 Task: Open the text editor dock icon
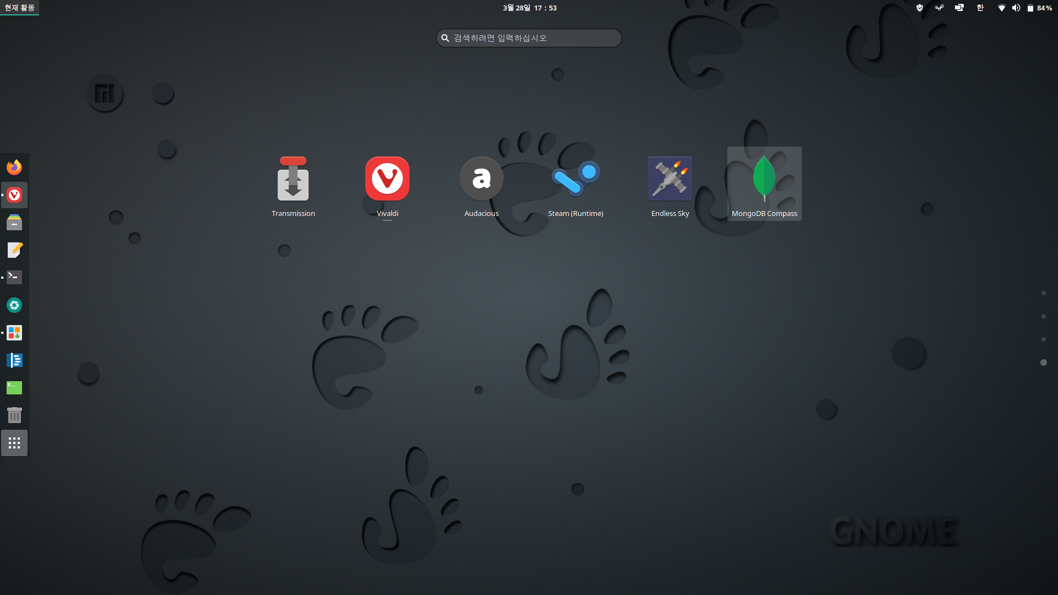tap(14, 250)
